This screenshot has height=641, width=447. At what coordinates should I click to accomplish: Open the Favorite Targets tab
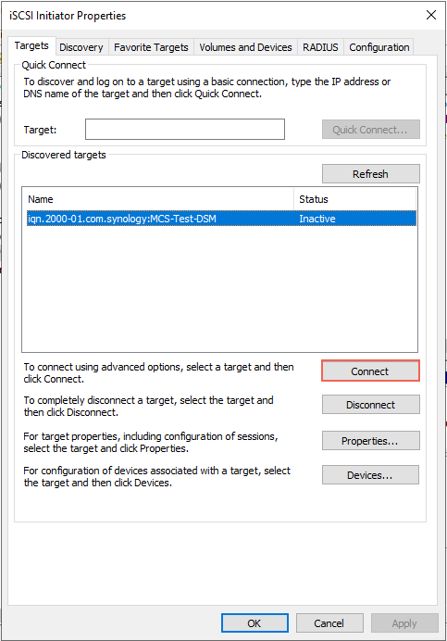tap(151, 47)
